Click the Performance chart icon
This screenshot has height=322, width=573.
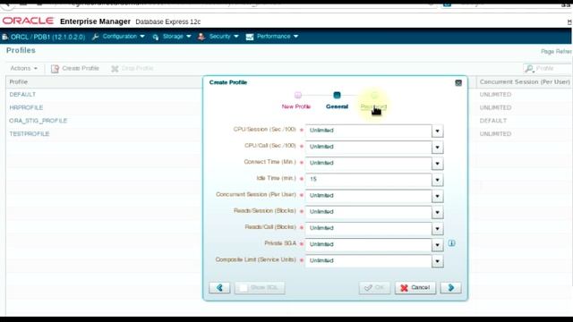[250, 37]
